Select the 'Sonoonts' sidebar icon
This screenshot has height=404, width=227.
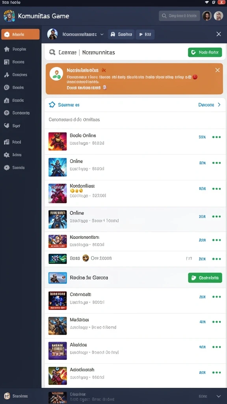pyautogui.click(x=7, y=113)
